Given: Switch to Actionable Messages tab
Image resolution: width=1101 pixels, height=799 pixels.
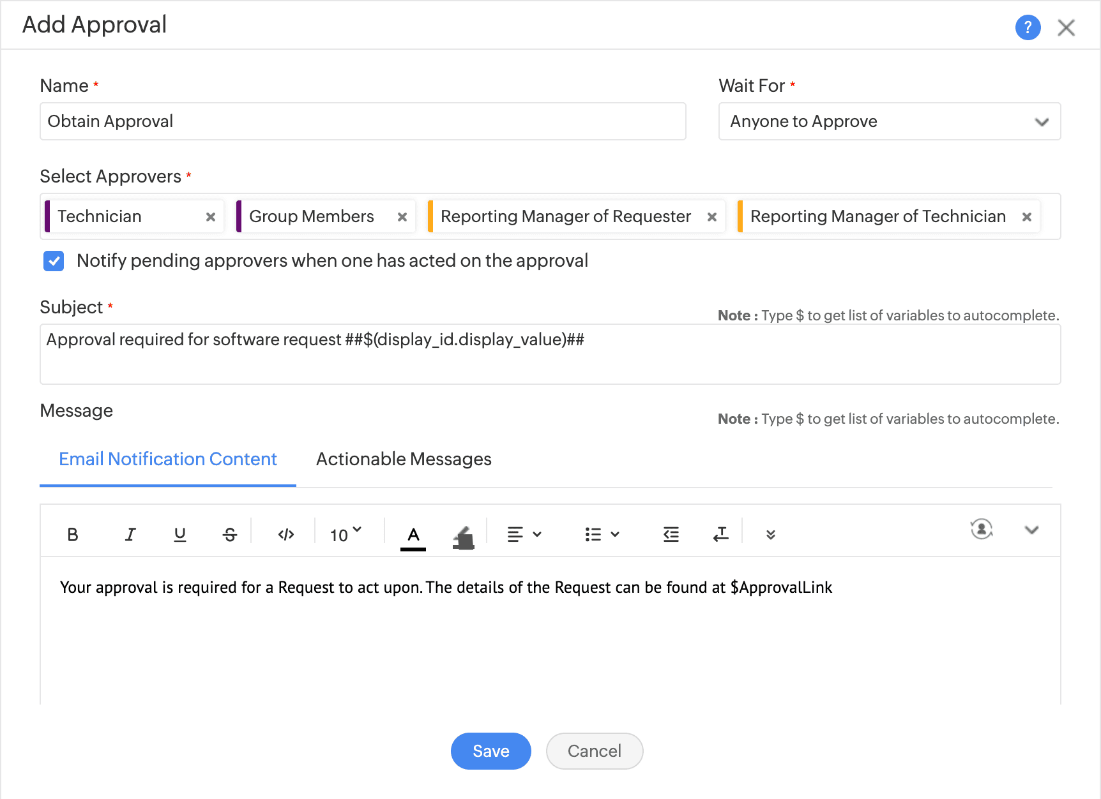Looking at the screenshot, I should coord(404,459).
